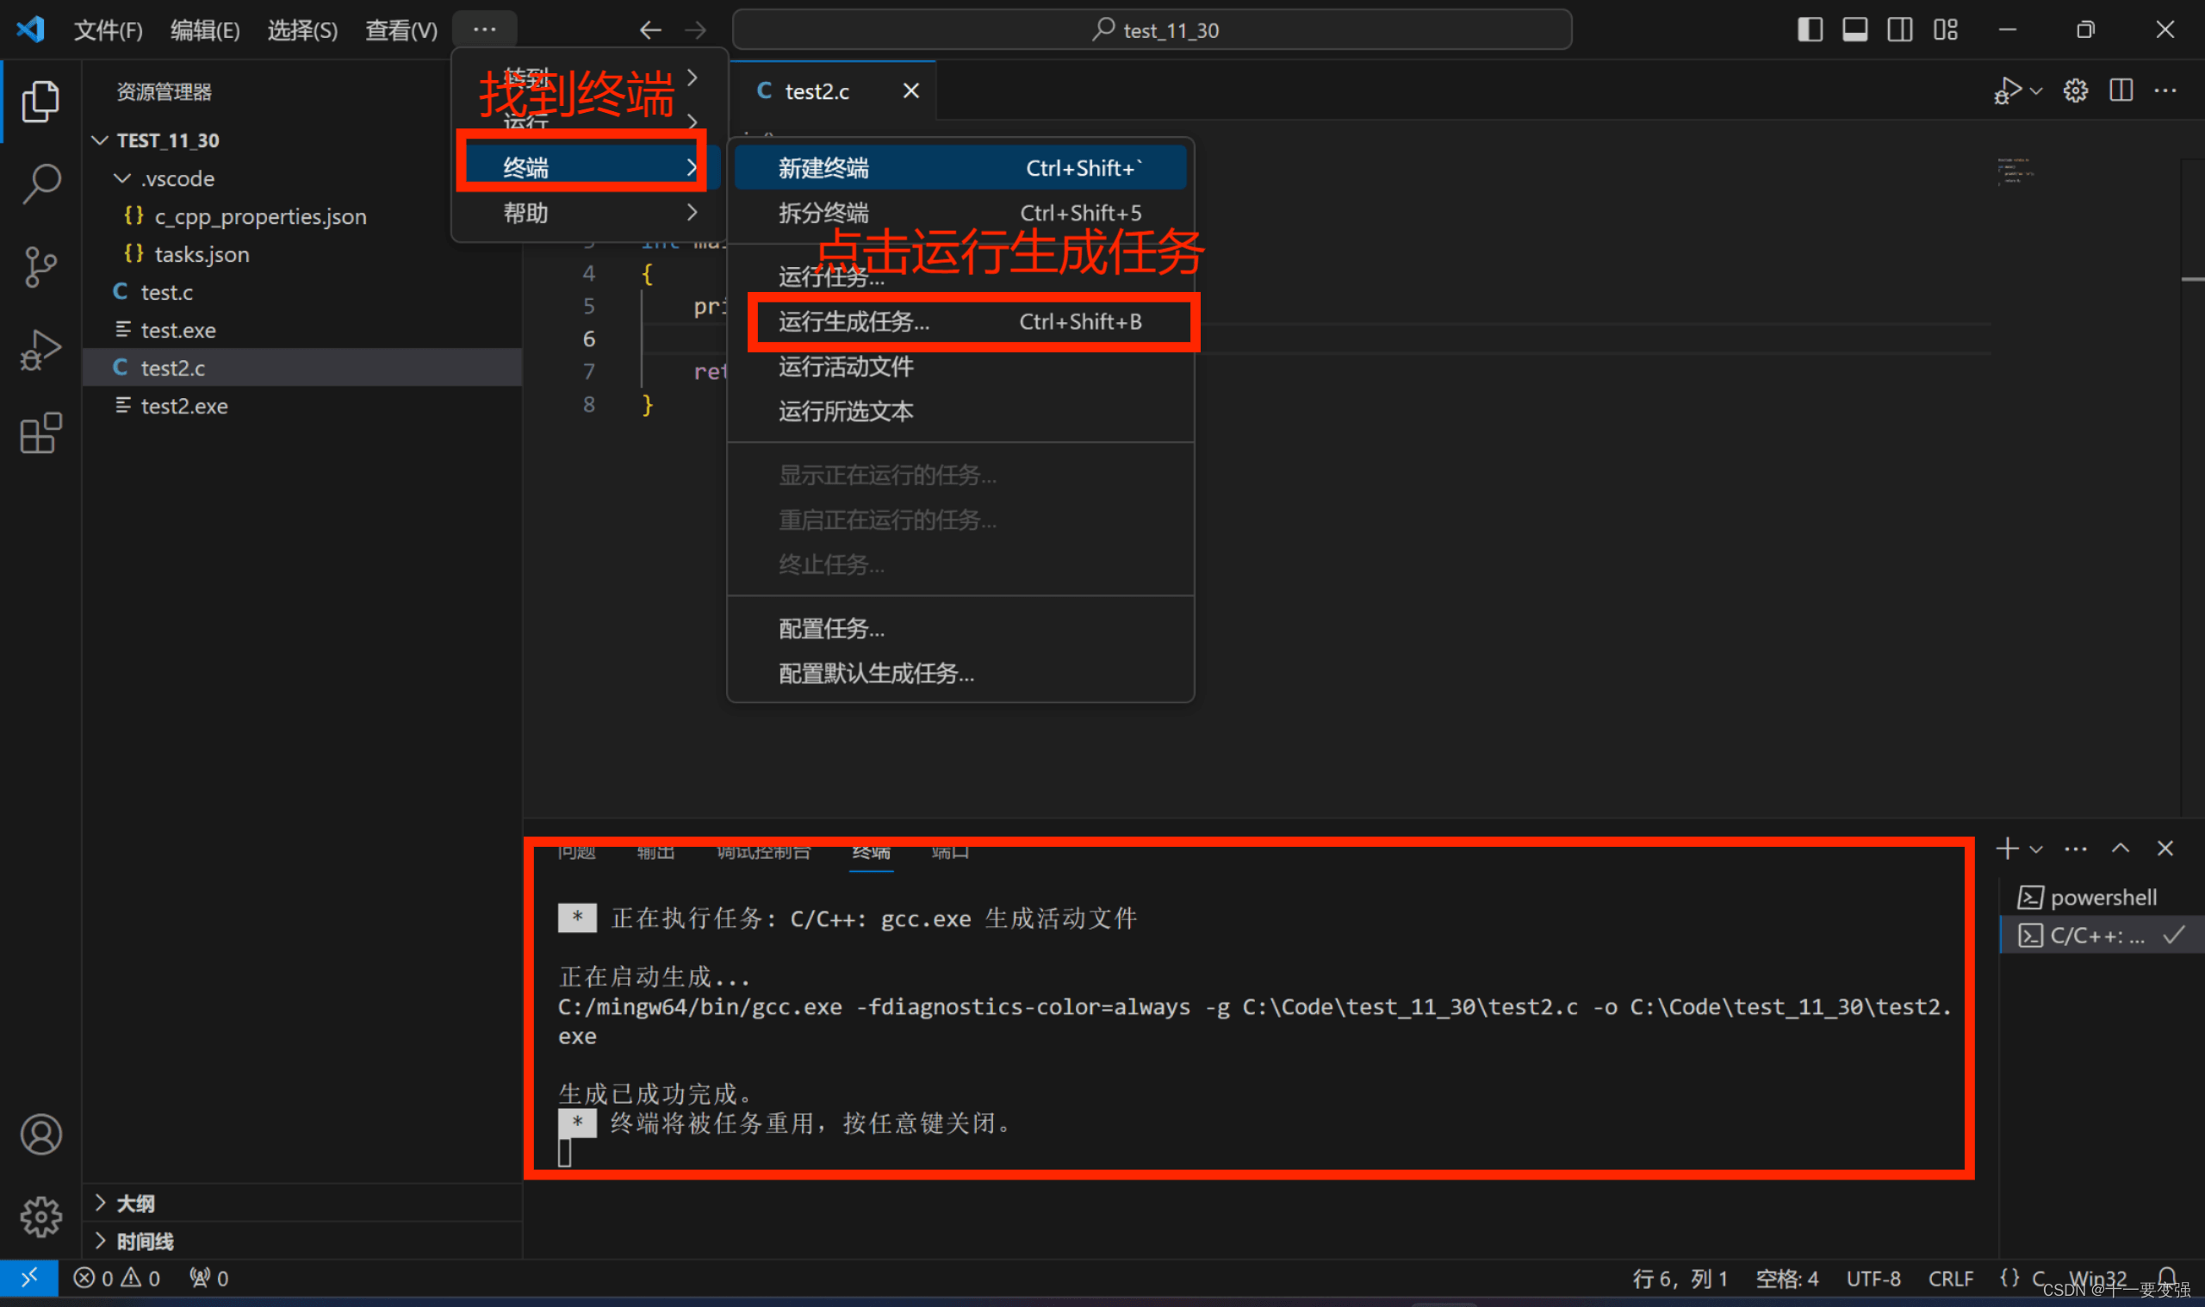
Task: Open the 文件(F) menu
Action: (108, 30)
